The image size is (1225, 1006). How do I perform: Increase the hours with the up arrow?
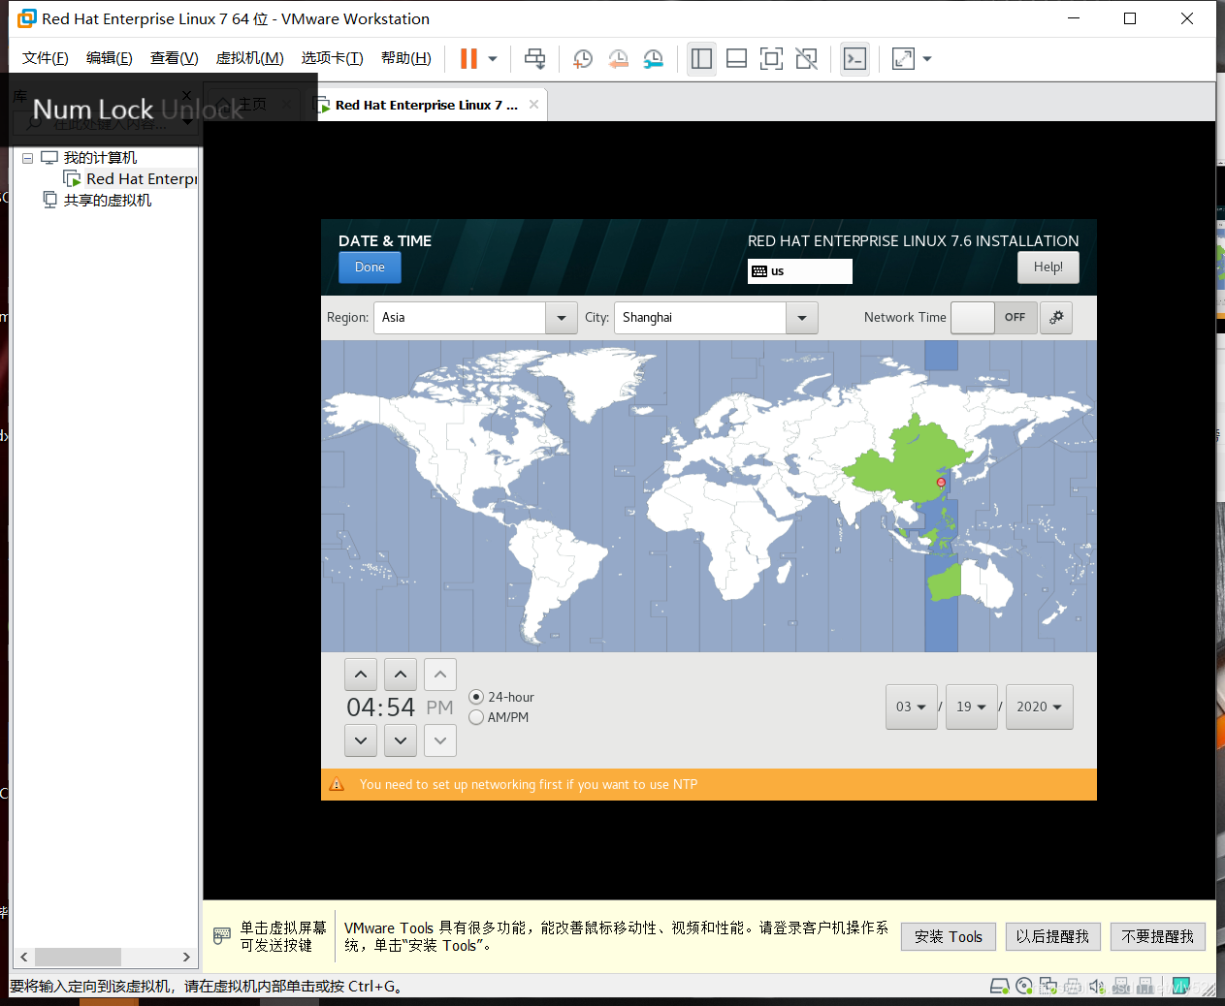(361, 675)
